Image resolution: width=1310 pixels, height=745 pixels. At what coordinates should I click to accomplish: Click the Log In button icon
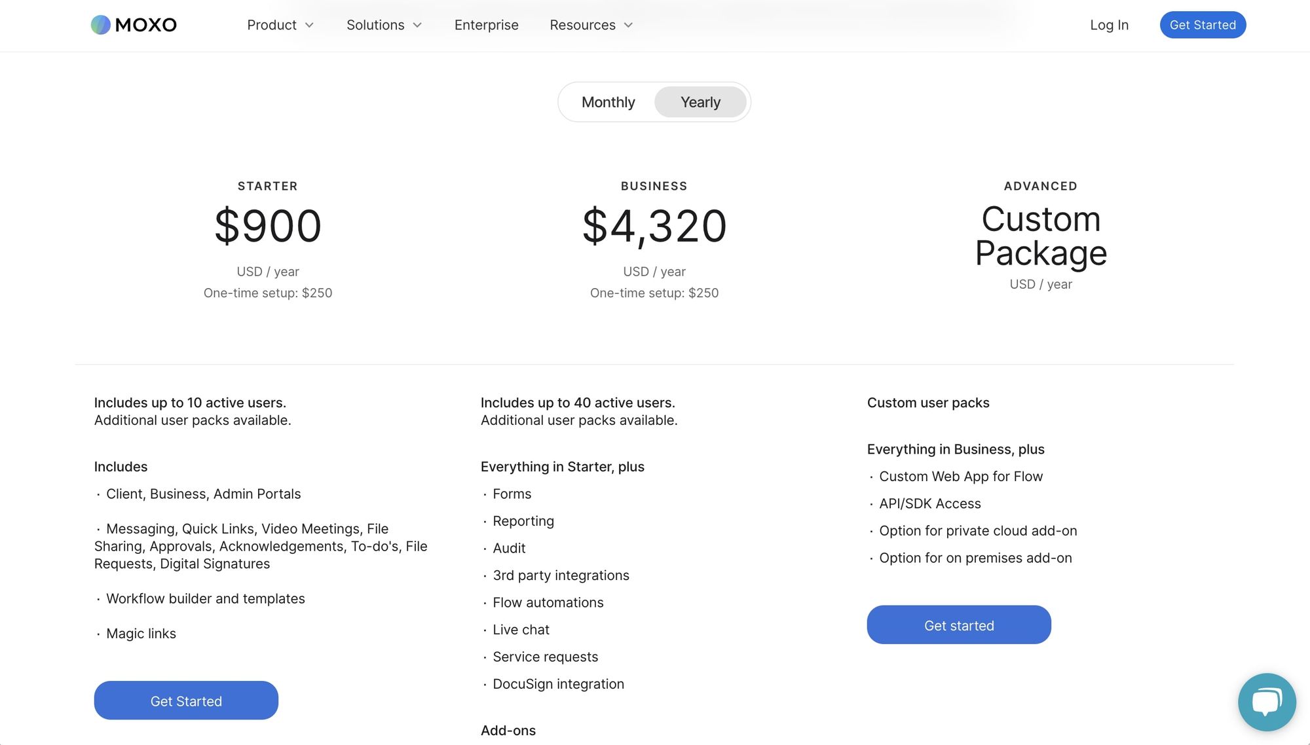tap(1108, 24)
